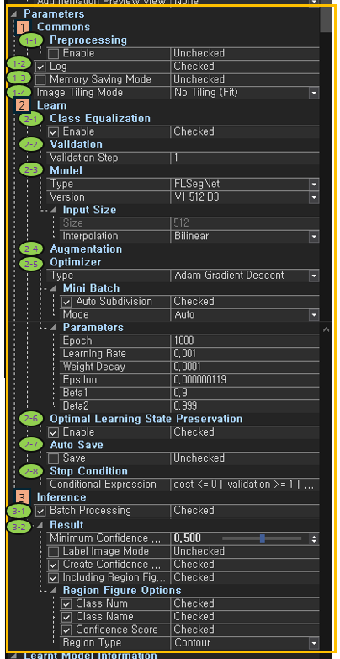Collapse the top Parameters tree node
This screenshot has width=340, height=659.
[x=14, y=14]
